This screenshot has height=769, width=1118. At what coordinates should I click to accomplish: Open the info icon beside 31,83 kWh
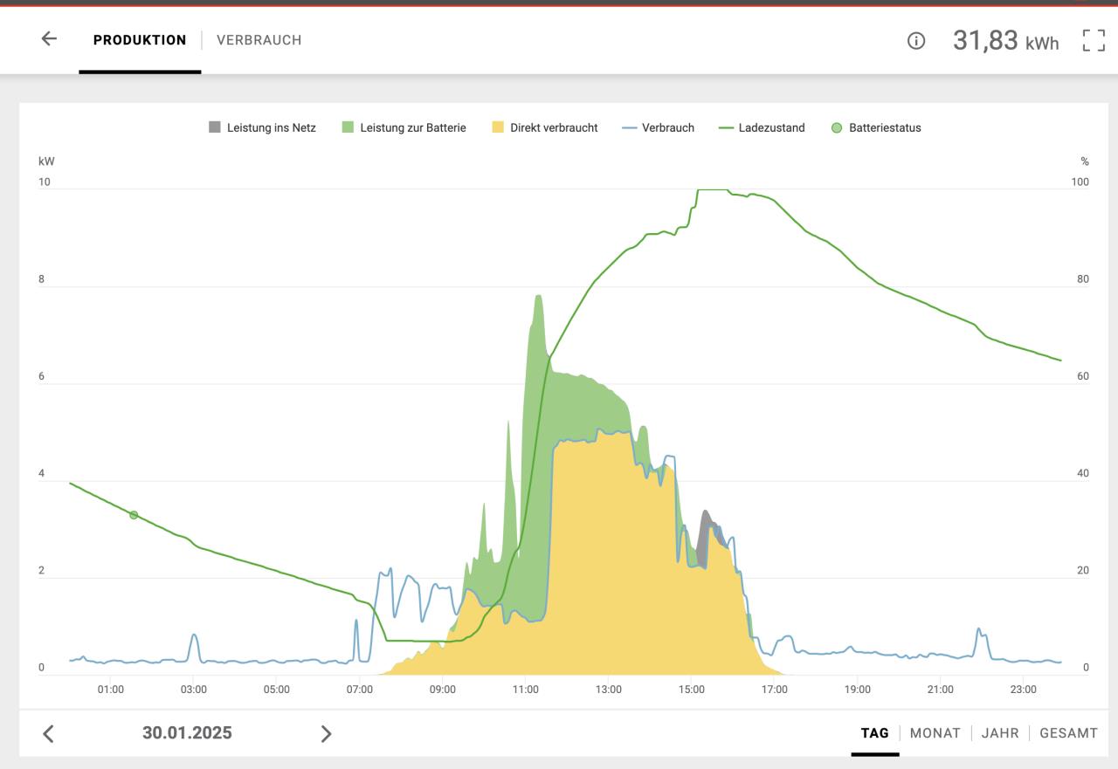915,41
